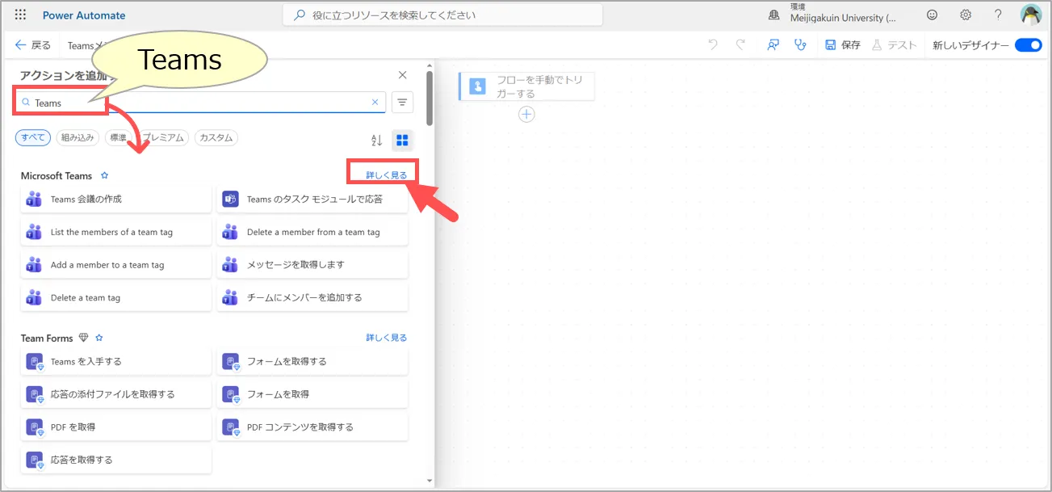Open the filter options button beside search

tap(402, 103)
